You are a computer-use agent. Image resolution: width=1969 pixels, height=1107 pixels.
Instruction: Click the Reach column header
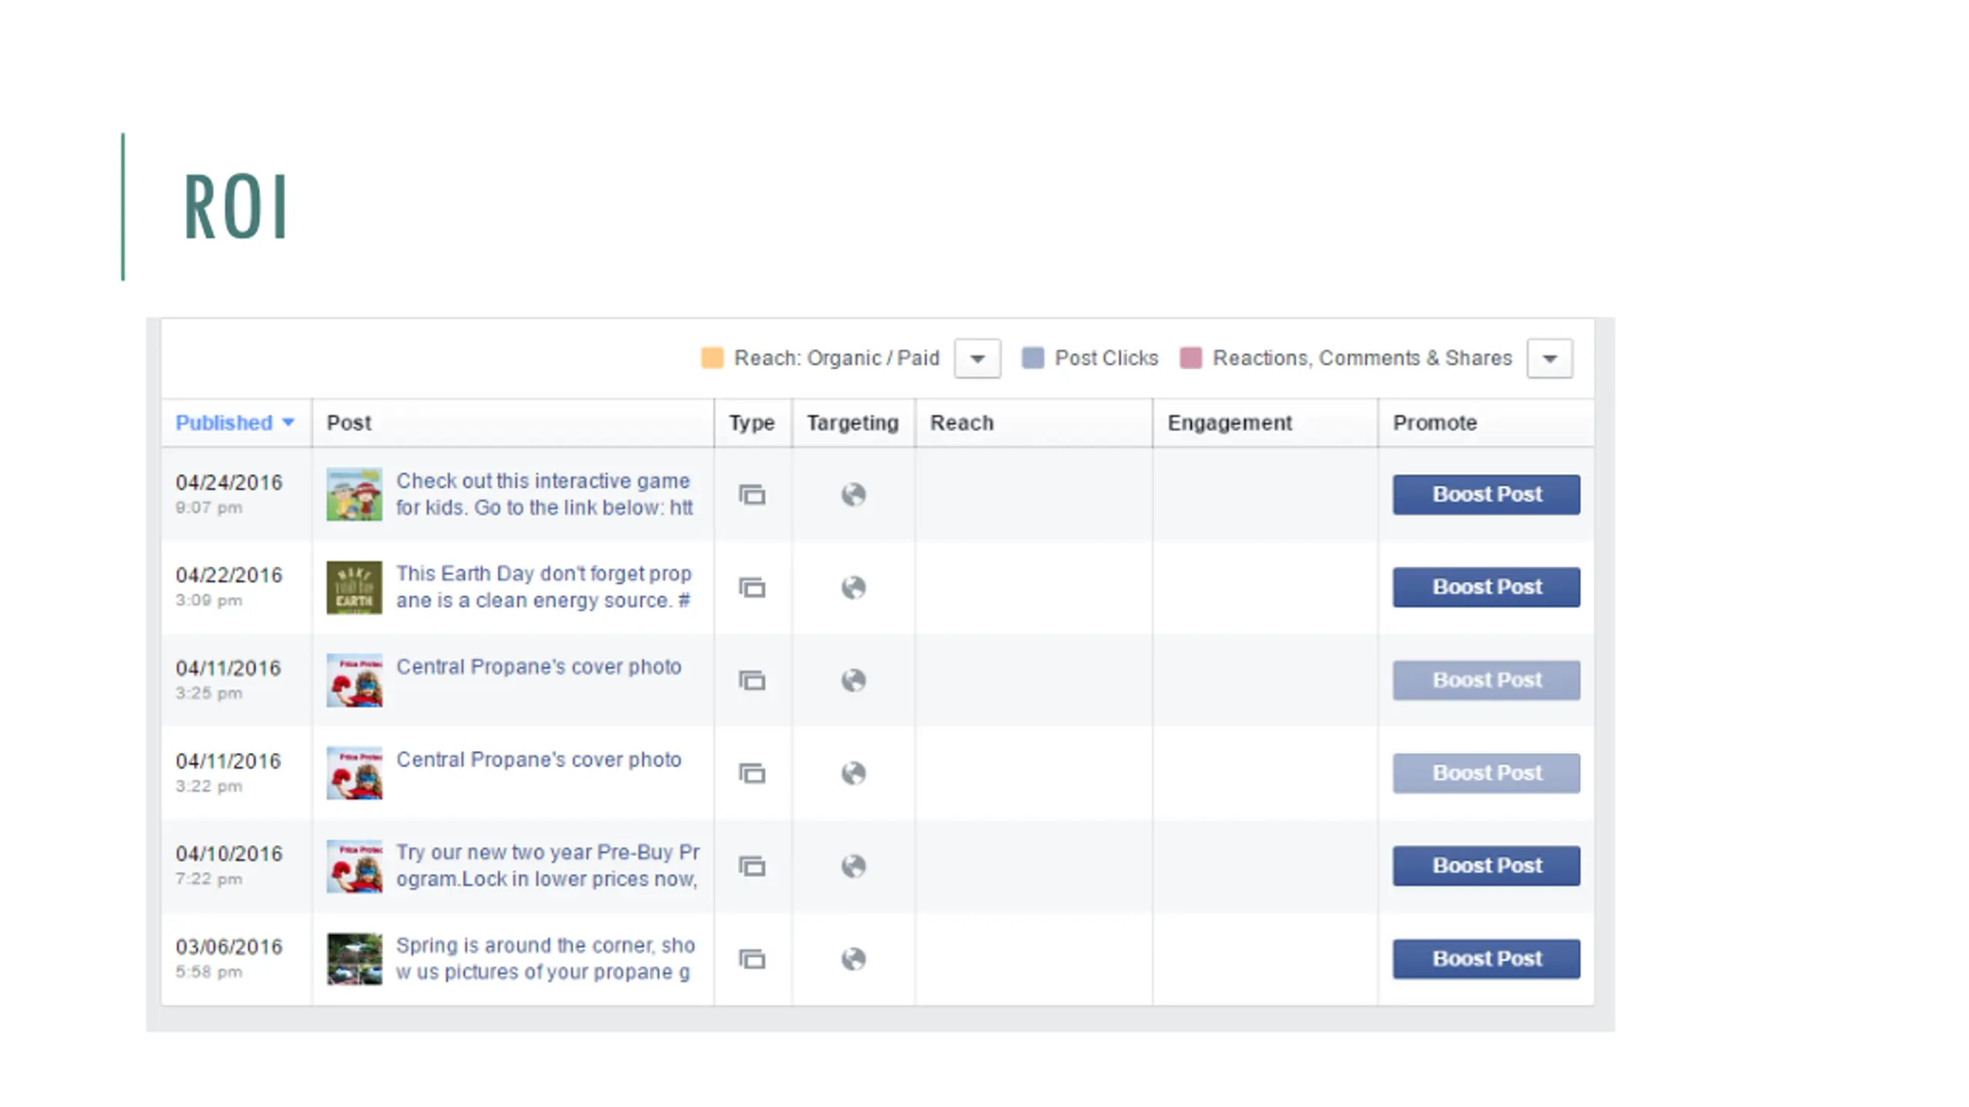[x=961, y=423]
